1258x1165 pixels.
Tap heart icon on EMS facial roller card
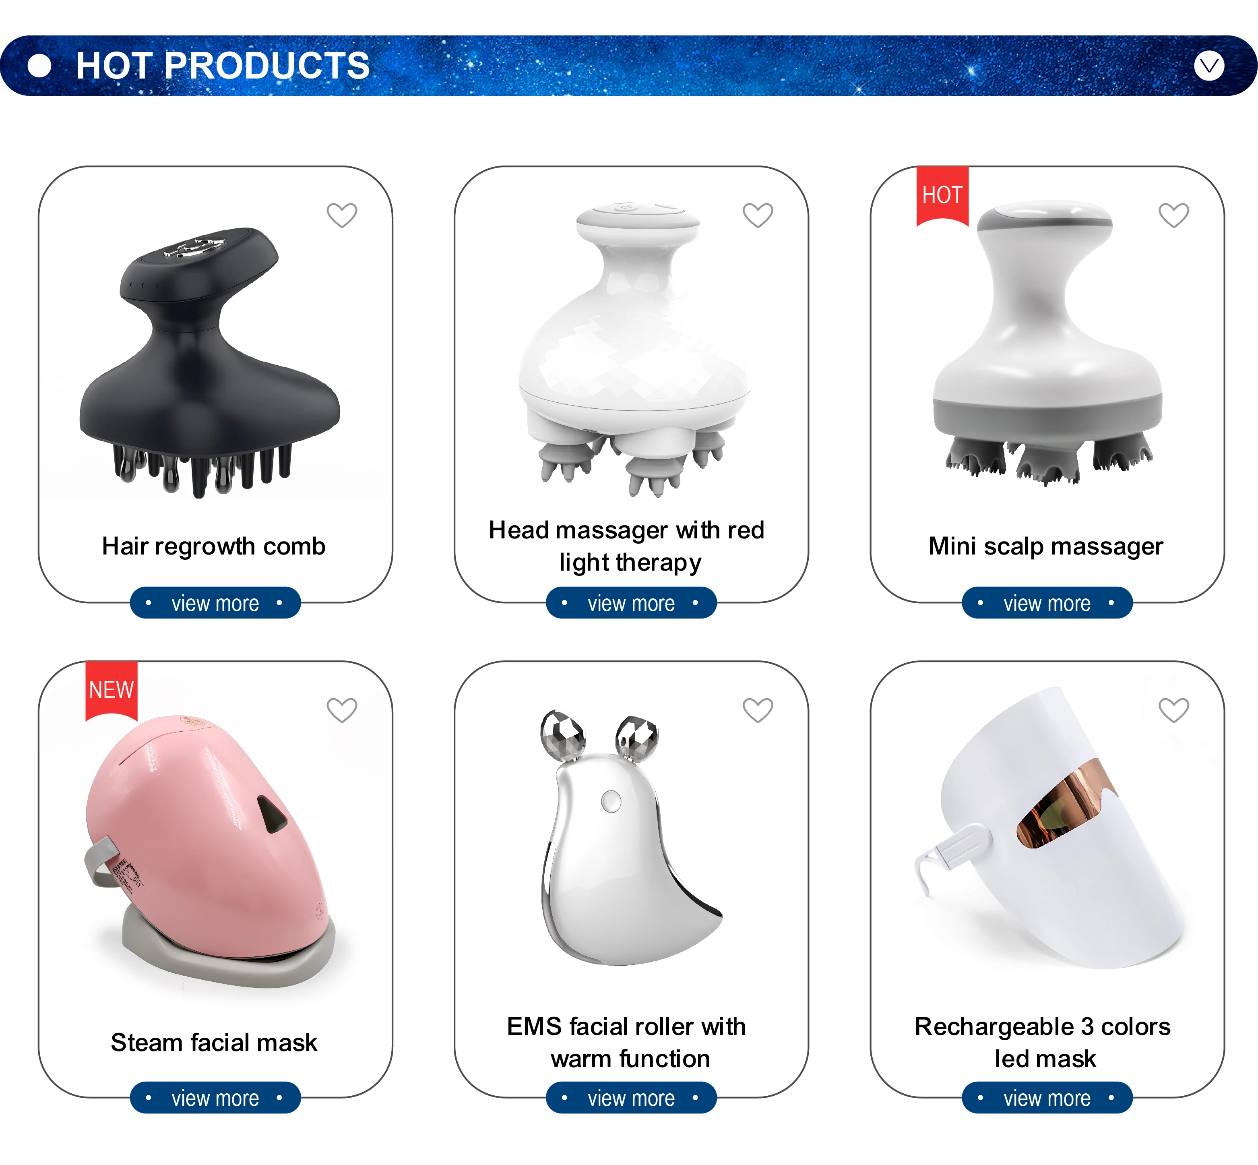[758, 710]
